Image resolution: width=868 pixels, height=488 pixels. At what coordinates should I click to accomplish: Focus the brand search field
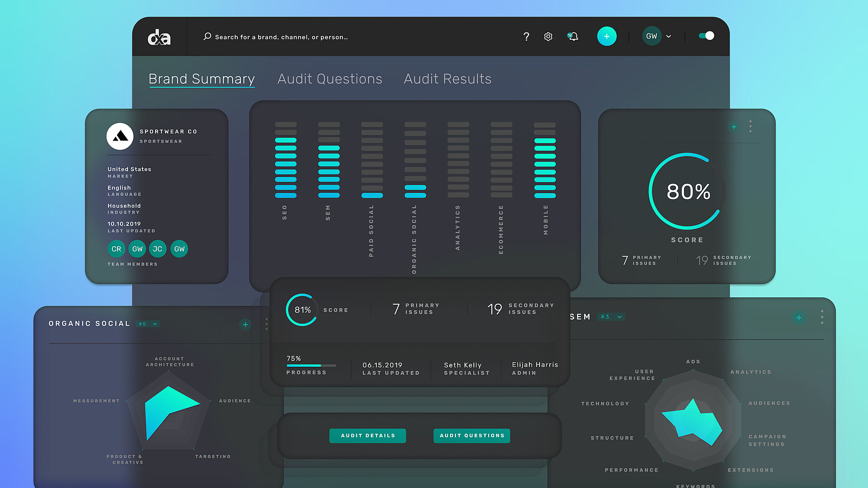point(282,37)
